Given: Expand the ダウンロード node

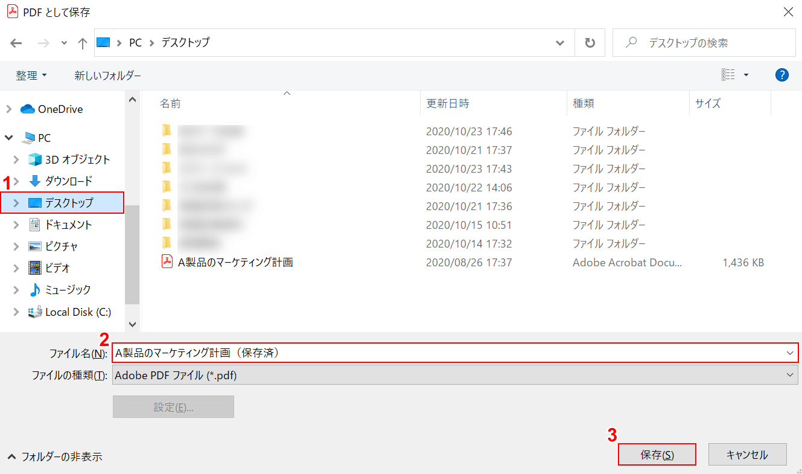Looking at the screenshot, I should [16, 181].
